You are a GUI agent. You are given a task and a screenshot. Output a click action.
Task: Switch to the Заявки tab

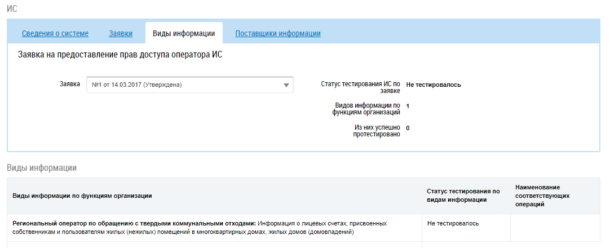click(x=121, y=33)
